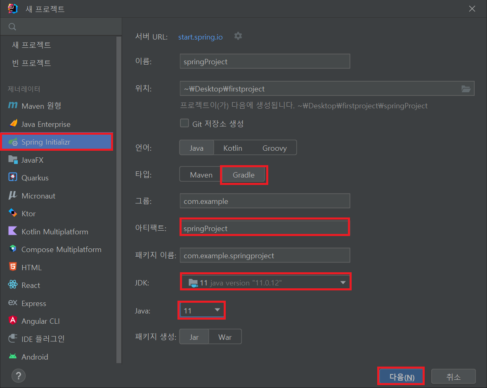This screenshot has width=487, height=388.
Task: Open help with the question mark button
Action: (19, 376)
